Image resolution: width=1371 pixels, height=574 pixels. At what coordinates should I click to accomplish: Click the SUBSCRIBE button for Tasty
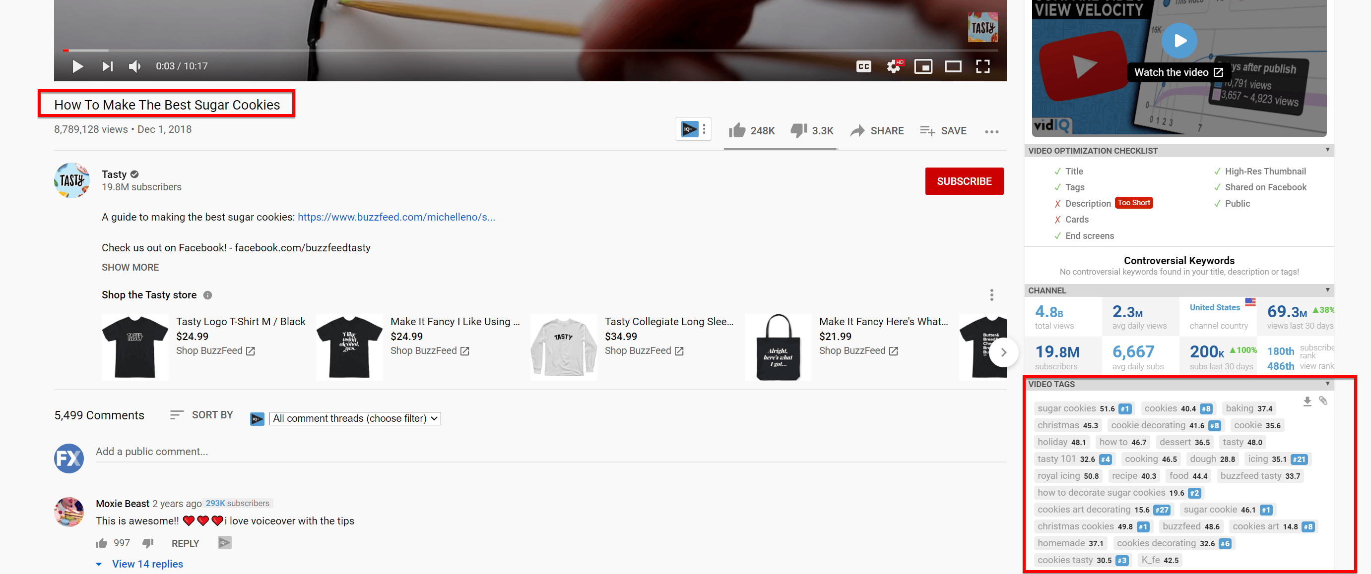coord(963,181)
